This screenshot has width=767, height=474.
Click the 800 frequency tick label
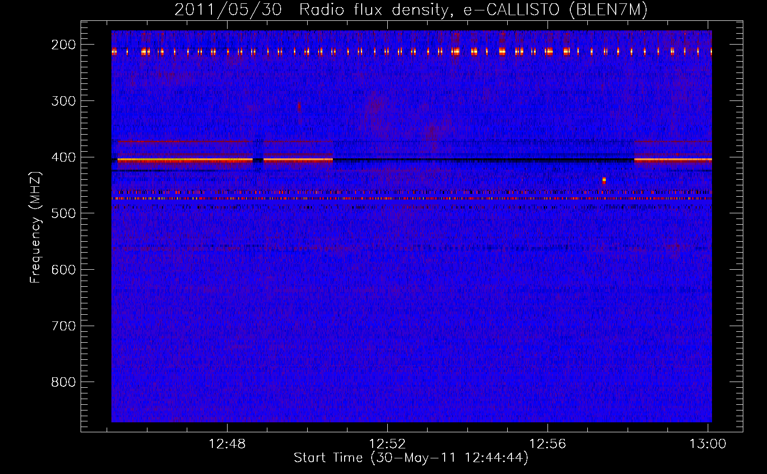click(x=63, y=382)
